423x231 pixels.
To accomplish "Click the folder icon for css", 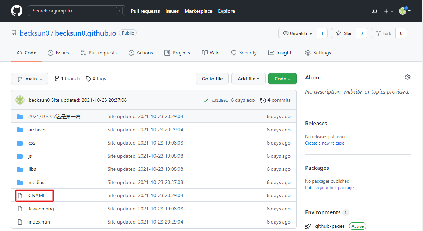I will [x=20, y=143].
